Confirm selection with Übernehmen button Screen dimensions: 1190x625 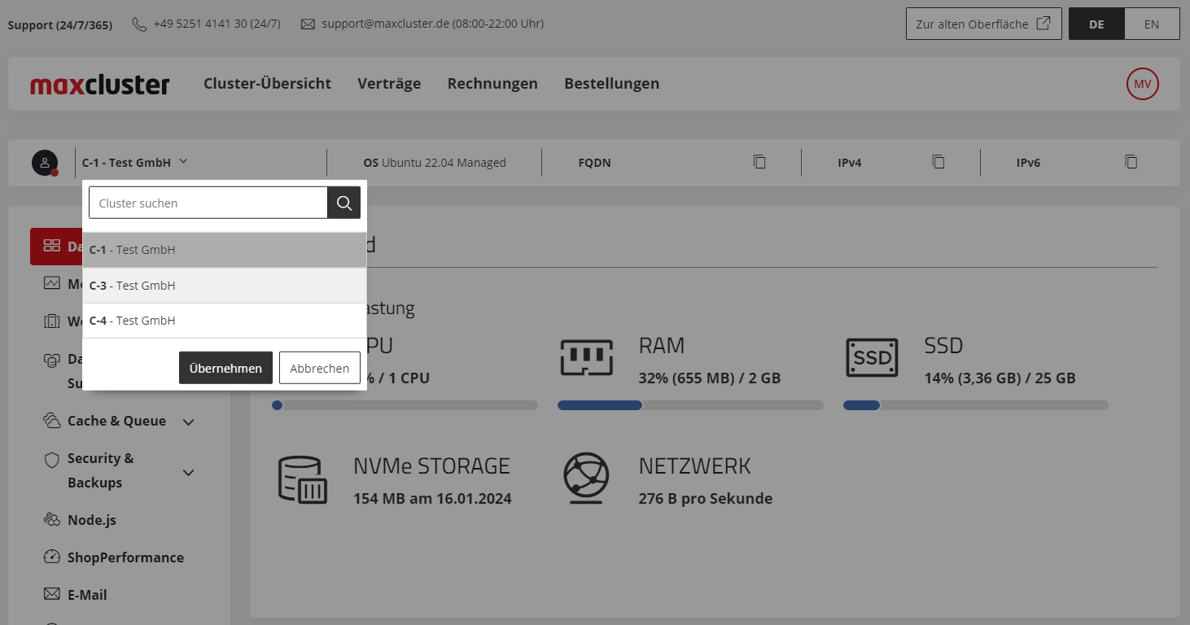[x=225, y=368]
